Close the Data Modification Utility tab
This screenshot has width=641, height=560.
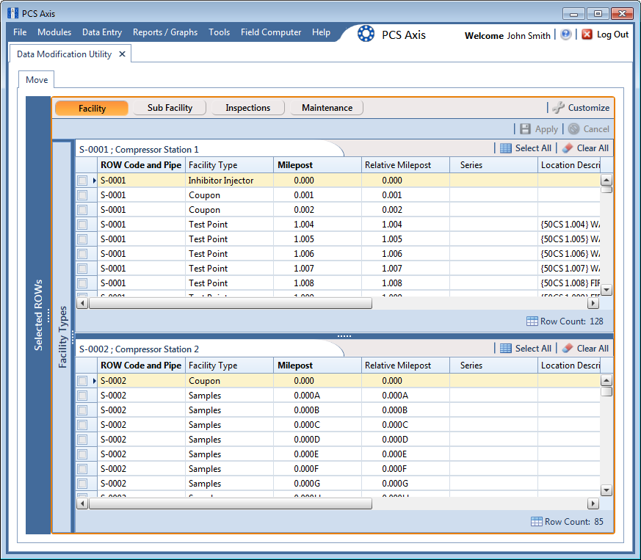[x=122, y=54]
